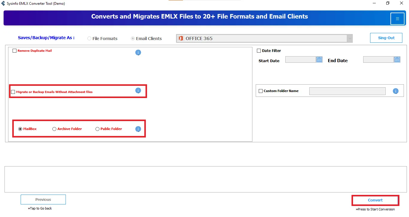409x217 pixels.
Task: Click info icon beside Without Attachment option
Action: tap(138, 91)
